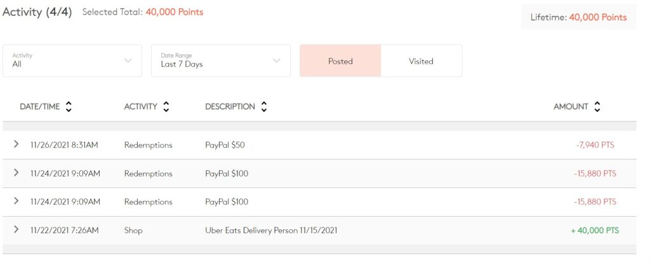Sort by Description column arrows

[264, 107]
